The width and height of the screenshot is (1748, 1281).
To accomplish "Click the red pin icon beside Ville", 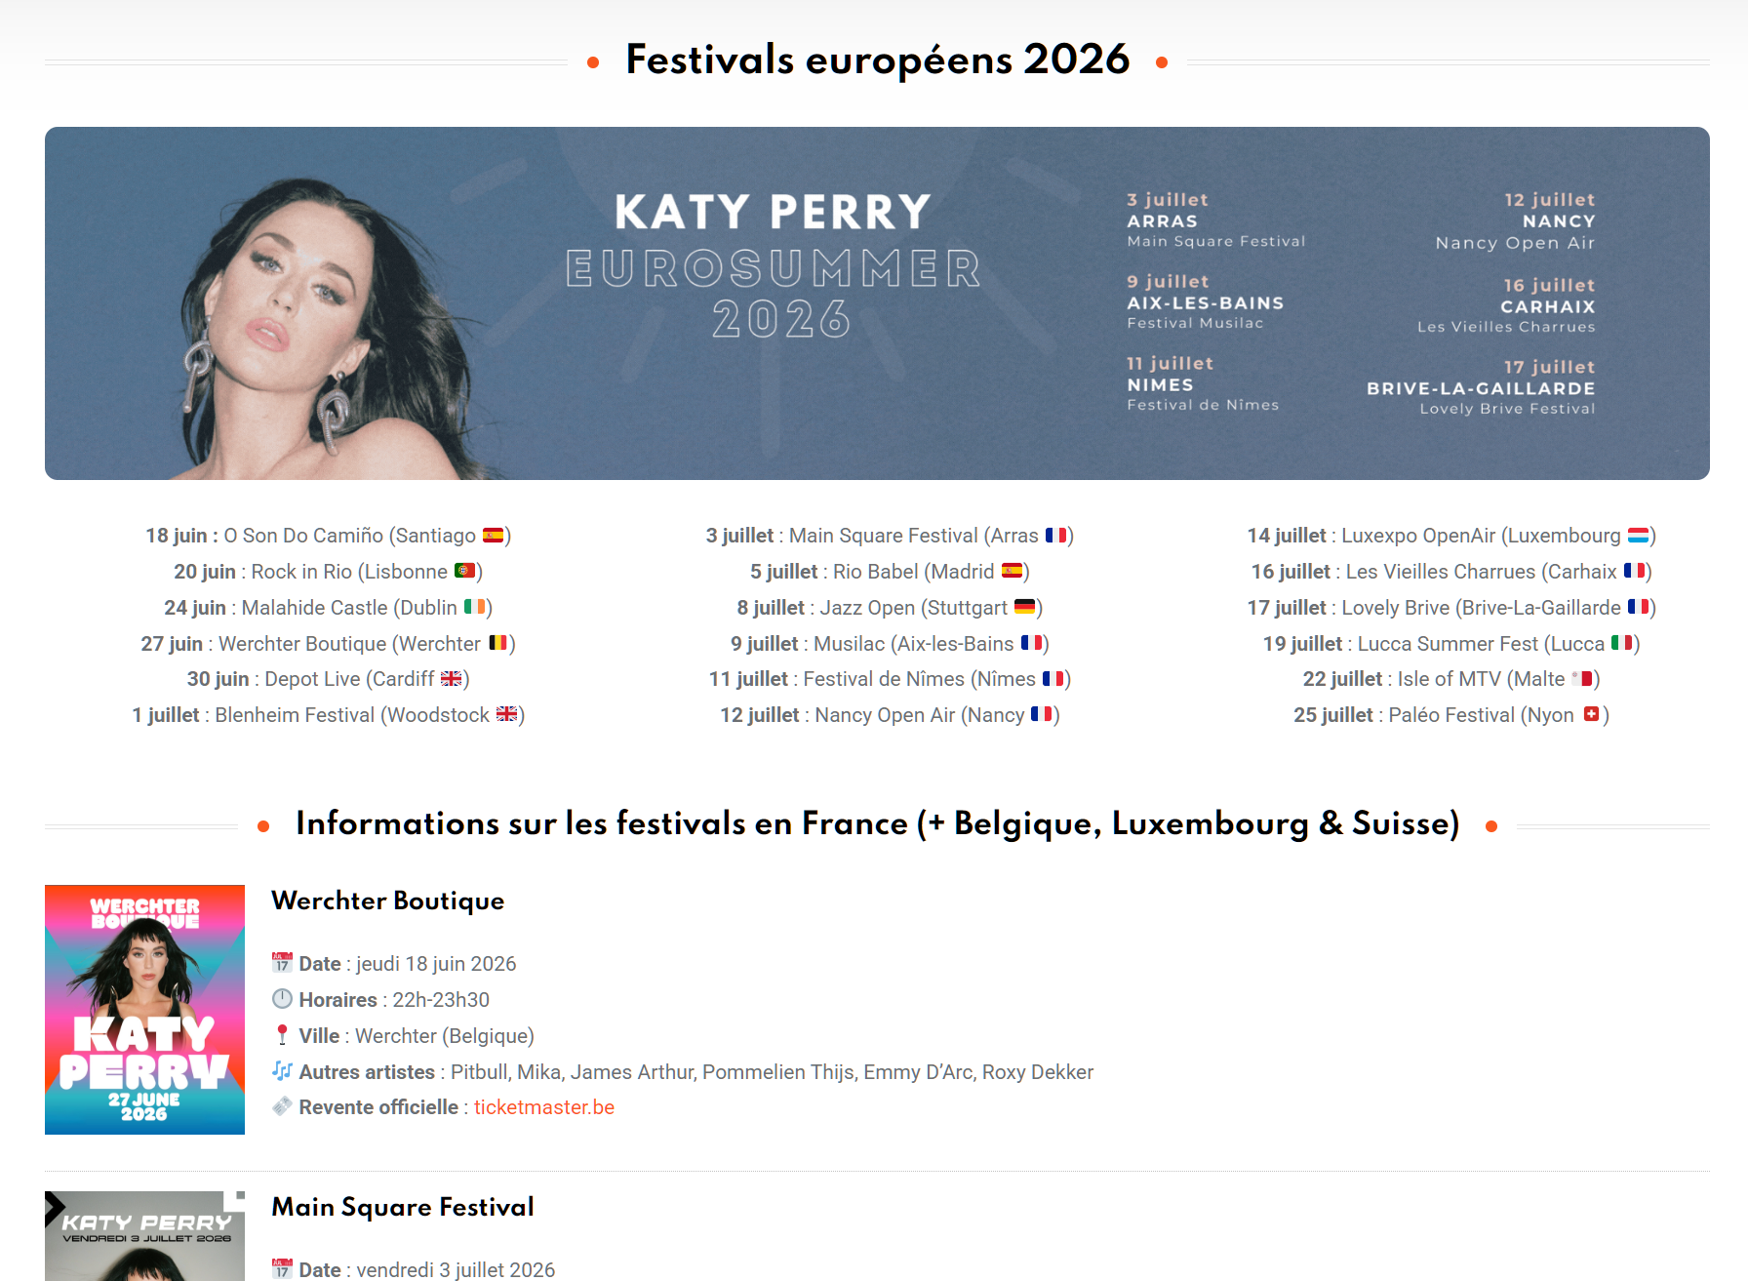I will [282, 1034].
